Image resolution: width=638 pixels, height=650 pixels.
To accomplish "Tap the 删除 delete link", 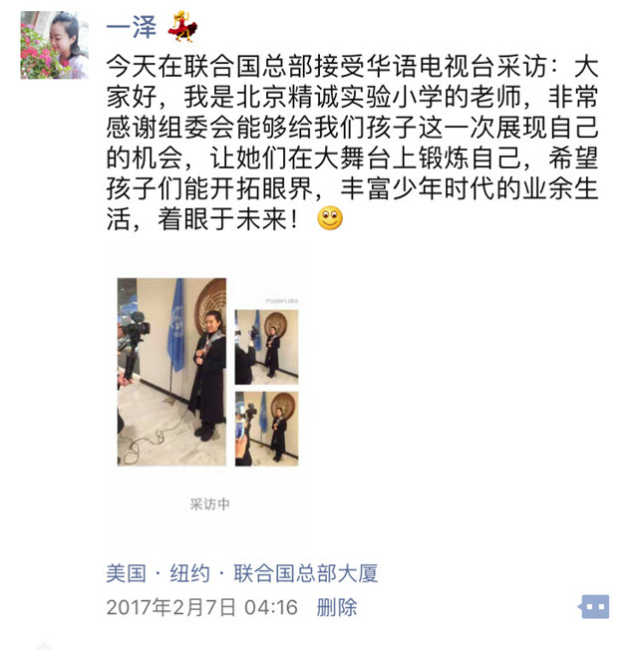I will pos(337,607).
